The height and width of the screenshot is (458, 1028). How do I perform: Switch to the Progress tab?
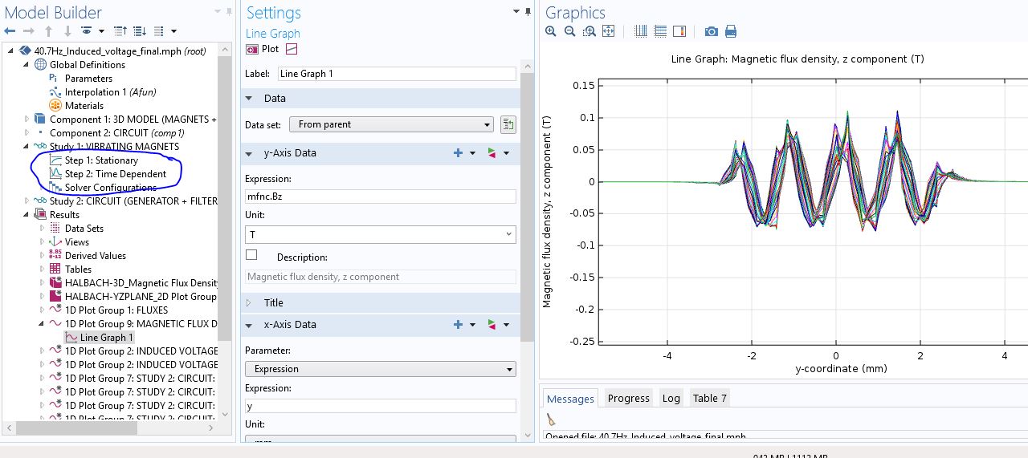(x=628, y=398)
